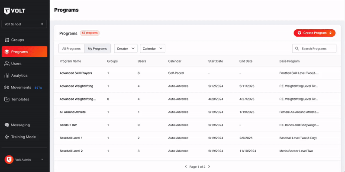The image size is (345, 172).
Task: Open Create Program options arrows
Action: point(330,33)
